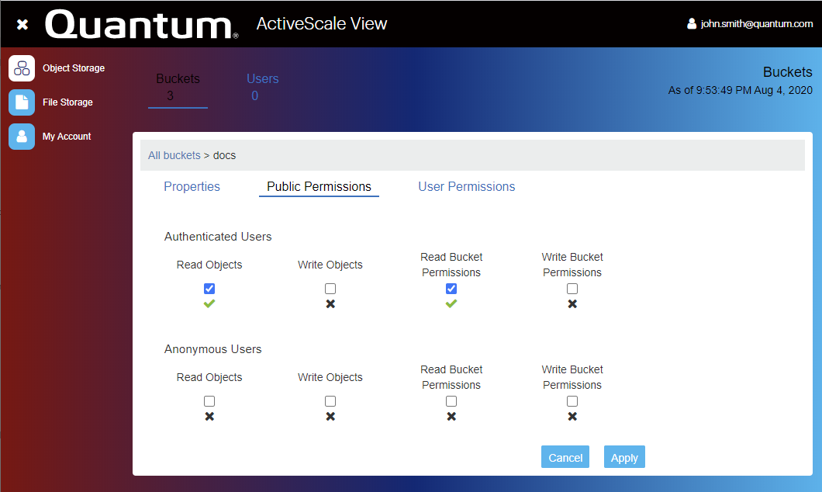This screenshot has height=492, width=822.
Task: Click the Quantum logo in header
Action: click(x=142, y=25)
